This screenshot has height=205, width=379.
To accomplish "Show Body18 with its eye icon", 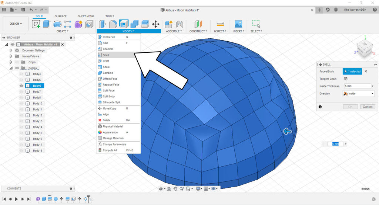I will click(21, 150).
